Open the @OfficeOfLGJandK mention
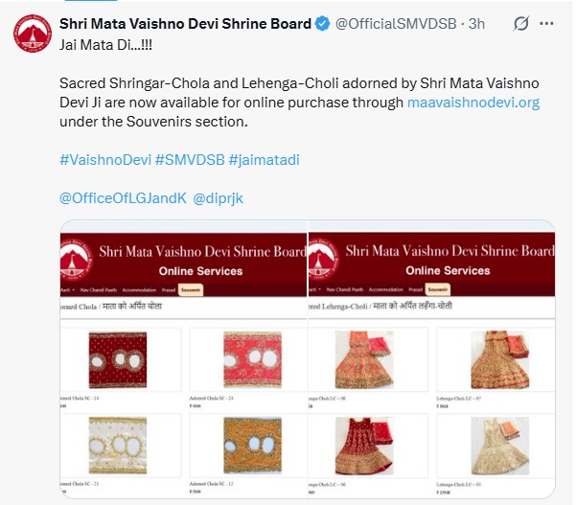 coord(123,198)
